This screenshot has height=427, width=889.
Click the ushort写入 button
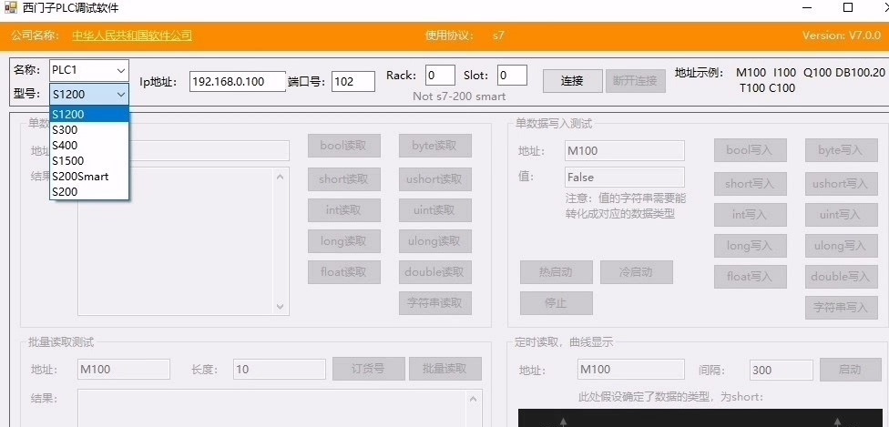[x=841, y=184]
